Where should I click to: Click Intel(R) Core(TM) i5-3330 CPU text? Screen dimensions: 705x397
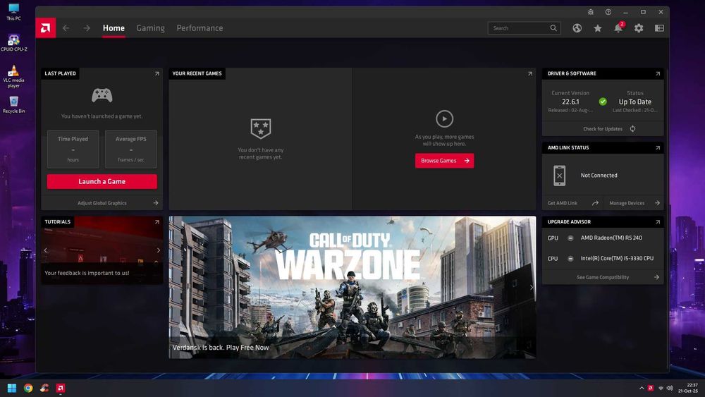coord(617,259)
